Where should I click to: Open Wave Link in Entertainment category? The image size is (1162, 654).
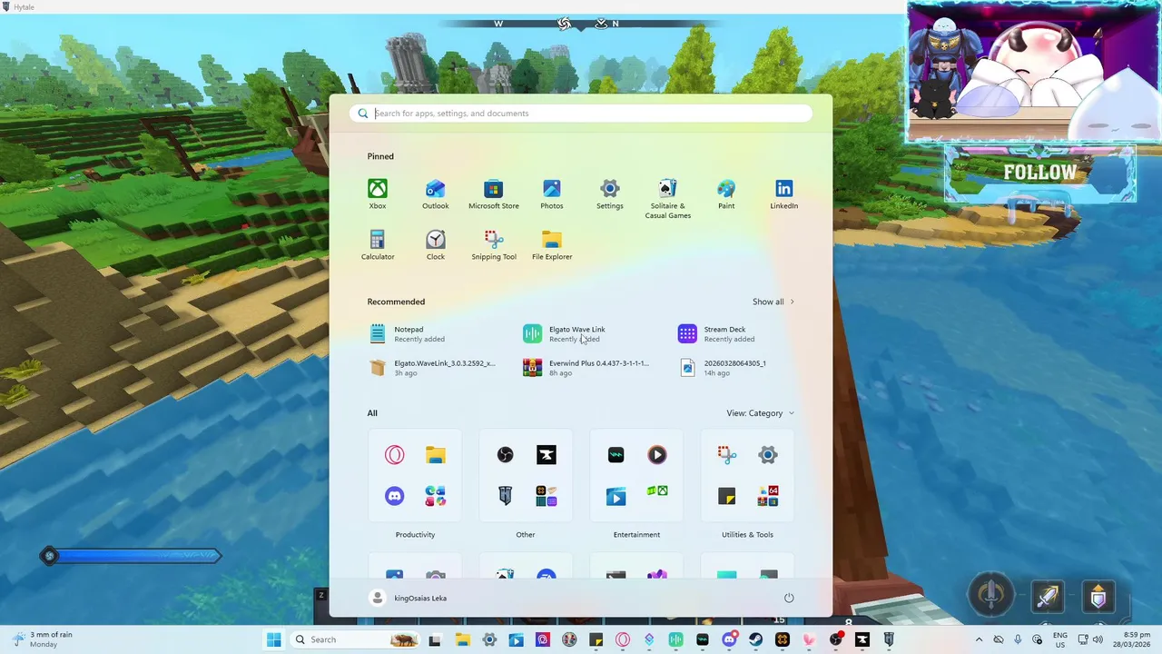(616, 455)
